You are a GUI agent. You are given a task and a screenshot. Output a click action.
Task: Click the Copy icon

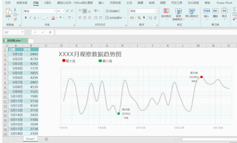coord(15,14)
